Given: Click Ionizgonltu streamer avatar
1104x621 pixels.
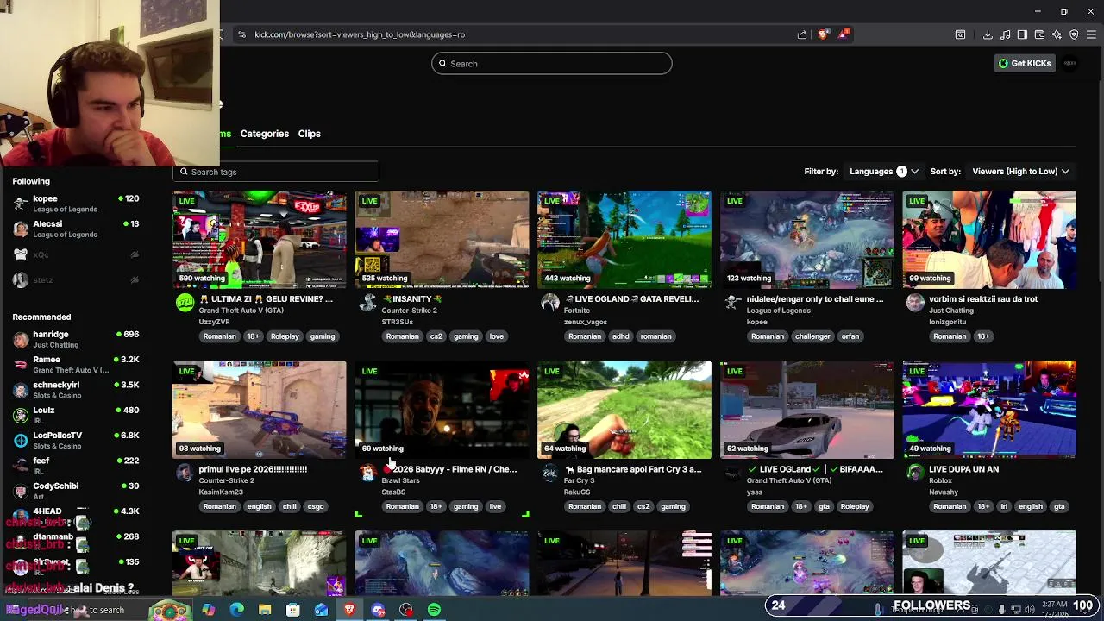Looking at the screenshot, I should pos(914,302).
